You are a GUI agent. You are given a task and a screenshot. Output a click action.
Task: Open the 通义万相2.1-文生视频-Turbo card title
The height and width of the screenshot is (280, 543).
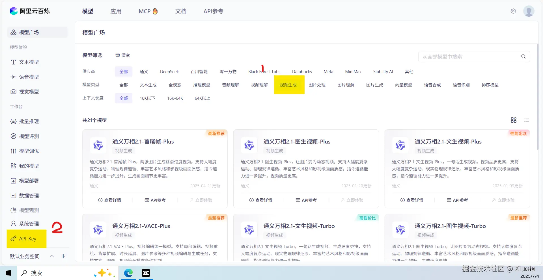299,226
